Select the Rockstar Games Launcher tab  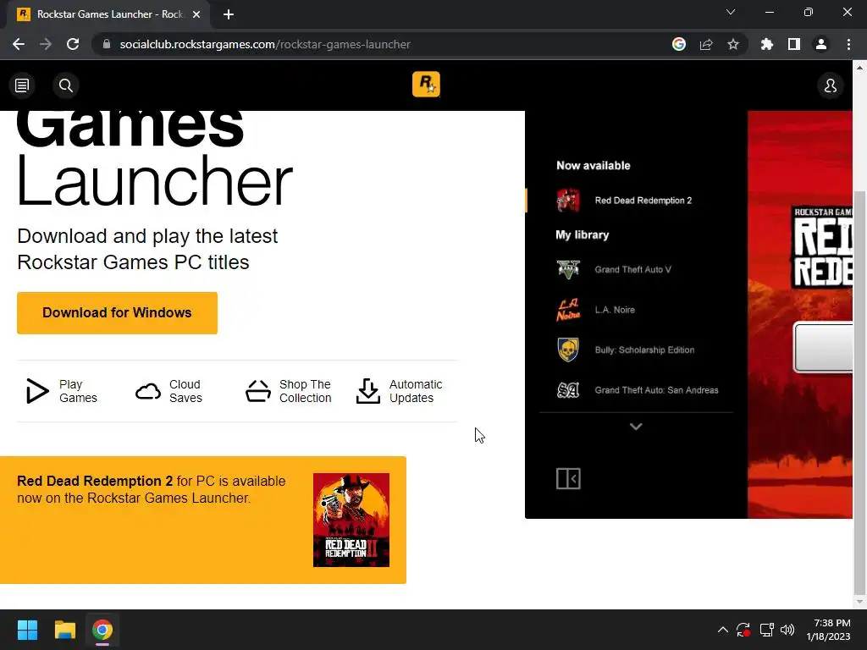pyautogui.click(x=108, y=14)
